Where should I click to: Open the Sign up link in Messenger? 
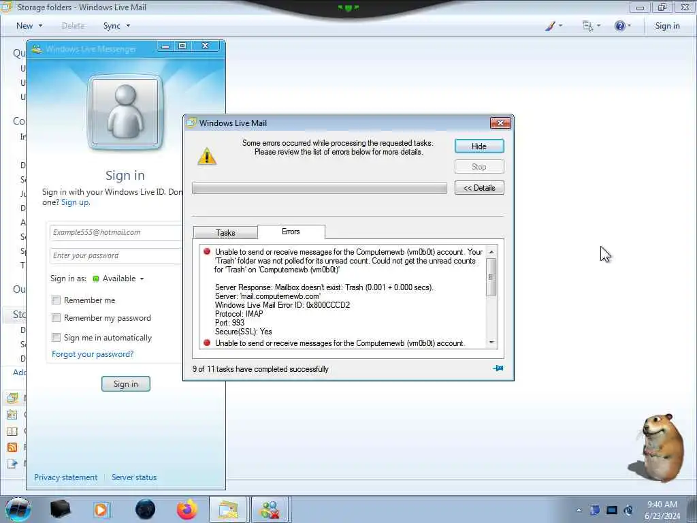[75, 202]
